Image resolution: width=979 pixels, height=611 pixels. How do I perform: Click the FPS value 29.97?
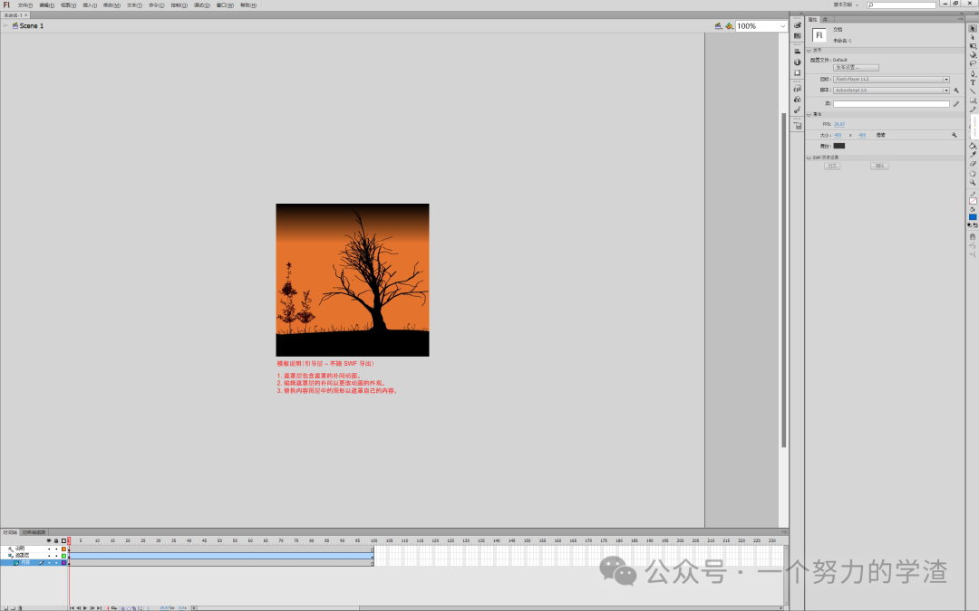839,124
